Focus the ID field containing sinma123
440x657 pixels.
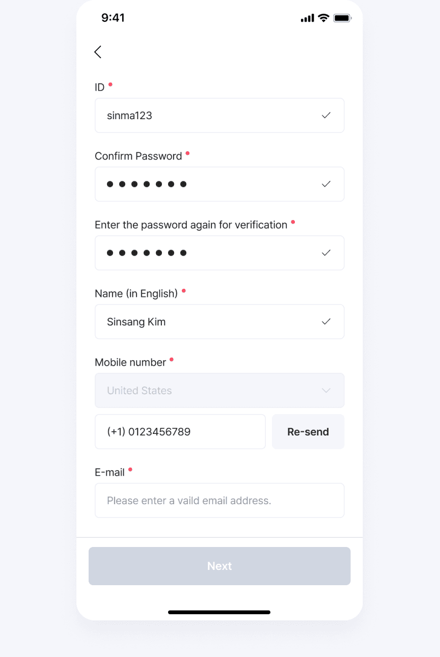[219, 116]
